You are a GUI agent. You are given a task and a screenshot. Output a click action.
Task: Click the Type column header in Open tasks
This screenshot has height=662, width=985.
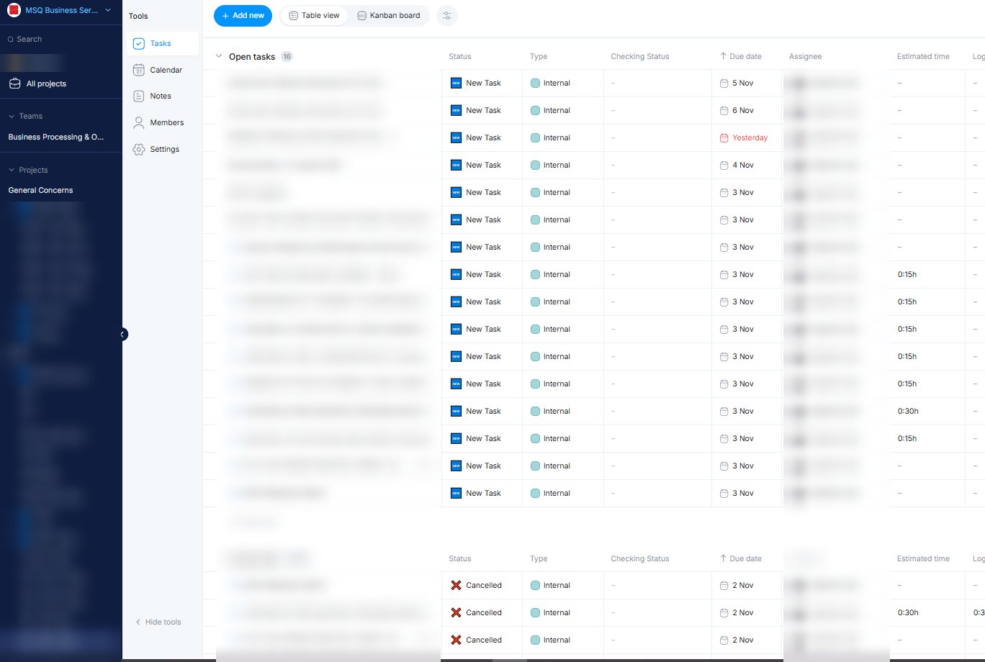click(539, 56)
